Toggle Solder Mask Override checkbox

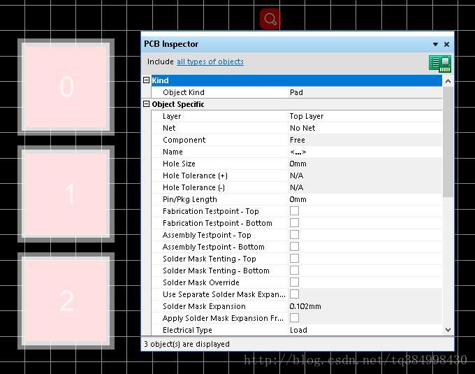[294, 282]
